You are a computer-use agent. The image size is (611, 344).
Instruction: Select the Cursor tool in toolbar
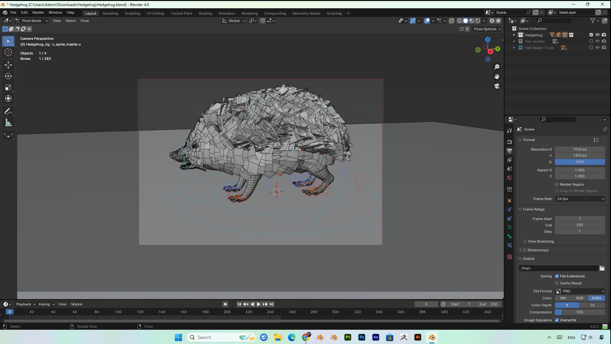(x=8, y=53)
